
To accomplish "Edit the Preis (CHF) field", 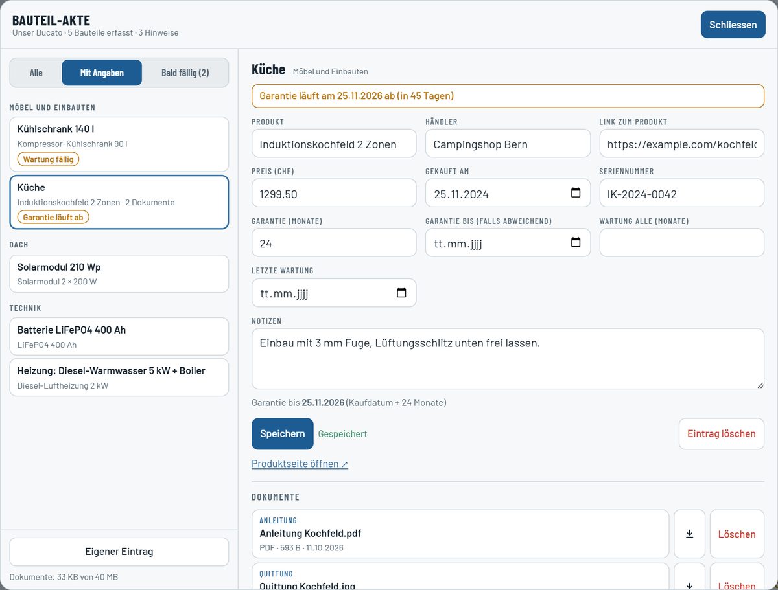I will 334,193.
